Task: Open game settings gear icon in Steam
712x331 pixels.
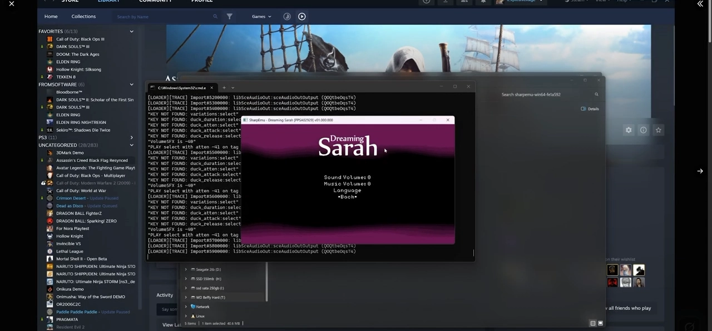Action: coord(629,130)
